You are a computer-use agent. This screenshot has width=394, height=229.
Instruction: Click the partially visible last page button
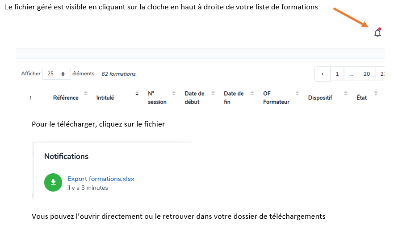click(x=381, y=74)
